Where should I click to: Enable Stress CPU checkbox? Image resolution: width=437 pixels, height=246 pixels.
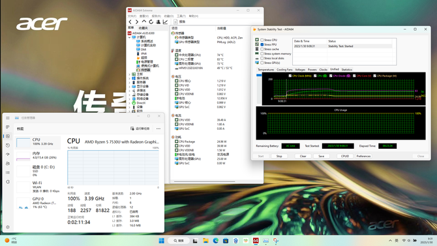[x=262, y=40]
